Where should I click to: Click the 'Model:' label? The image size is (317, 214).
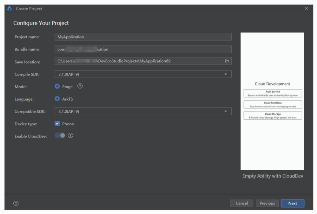(21, 87)
